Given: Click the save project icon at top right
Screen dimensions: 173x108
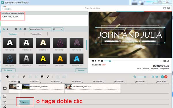Looking at the screenshot, I should coord(165,8).
